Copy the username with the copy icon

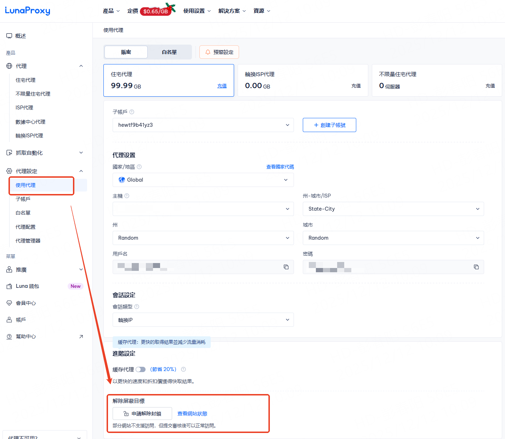click(286, 267)
